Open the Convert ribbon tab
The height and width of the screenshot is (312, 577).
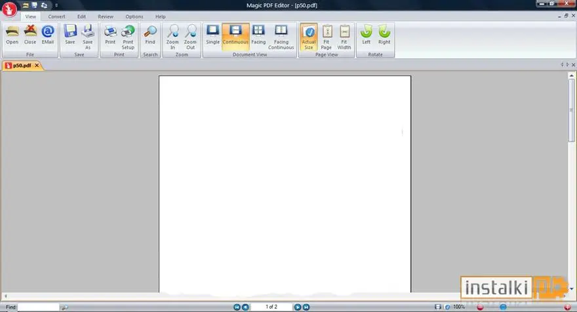pos(56,16)
